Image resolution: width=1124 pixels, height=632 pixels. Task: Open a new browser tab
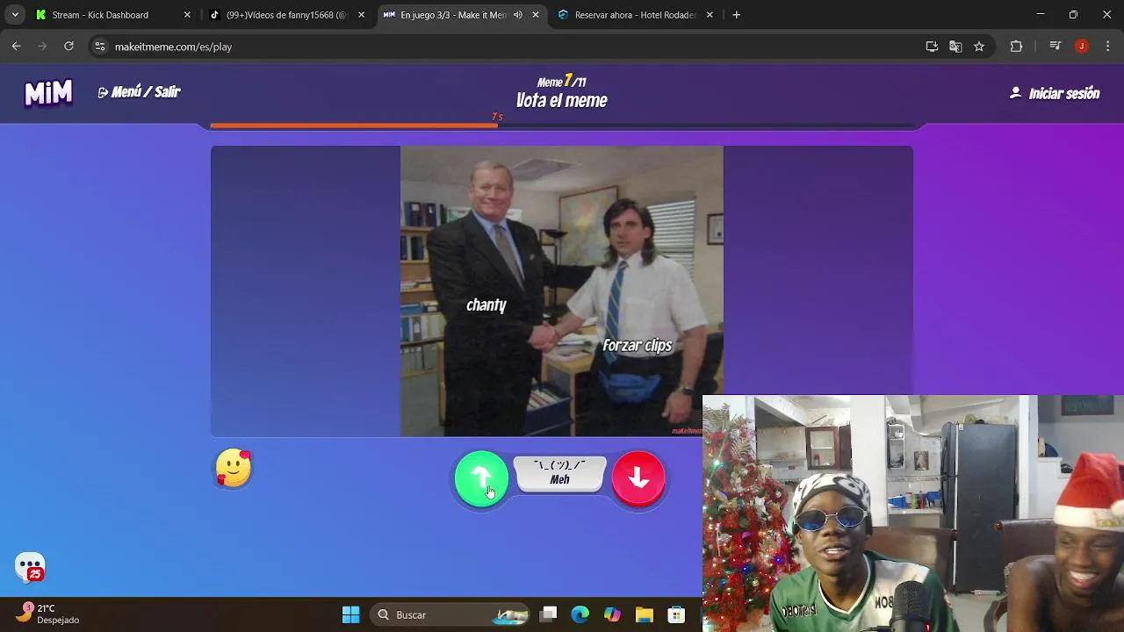point(736,15)
